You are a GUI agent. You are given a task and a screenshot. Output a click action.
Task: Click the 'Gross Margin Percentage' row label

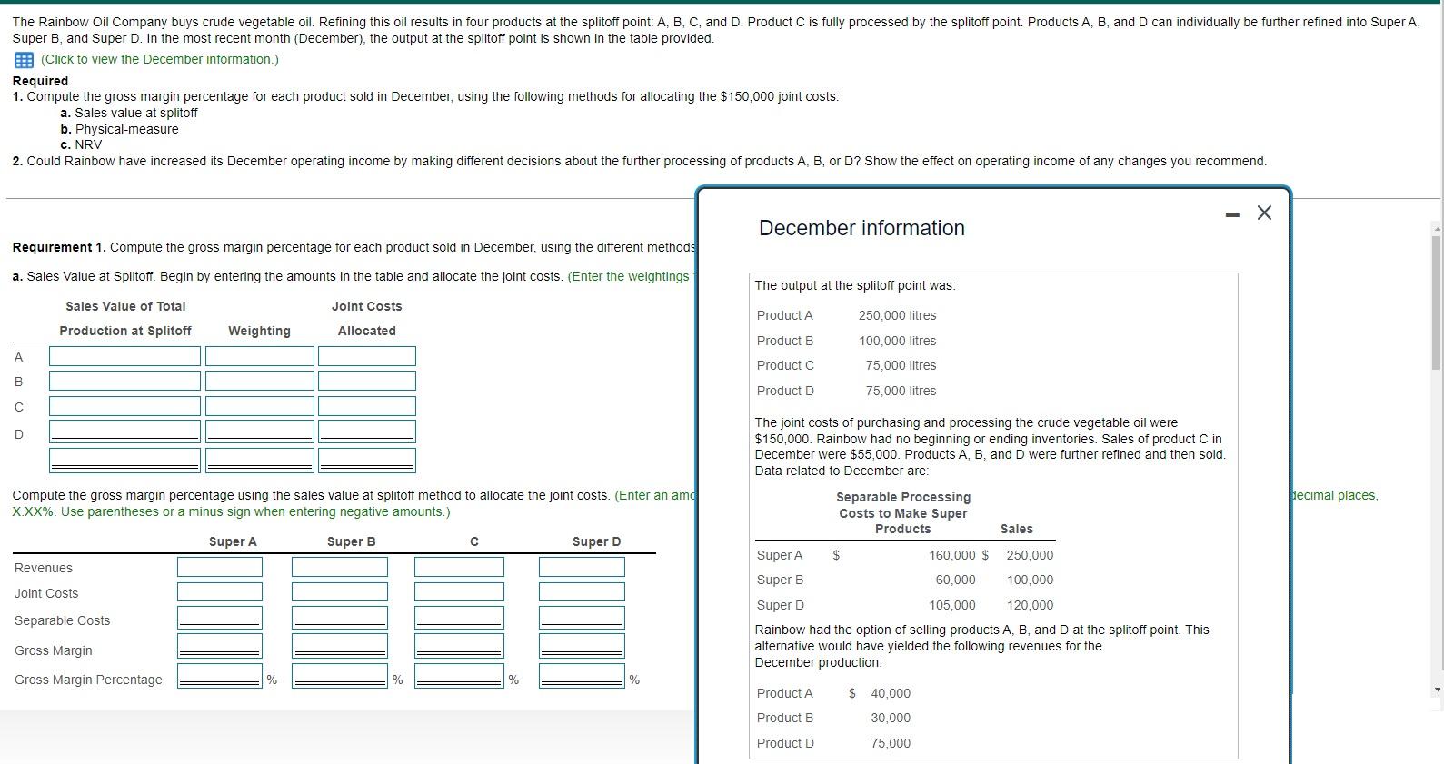tap(88, 680)
